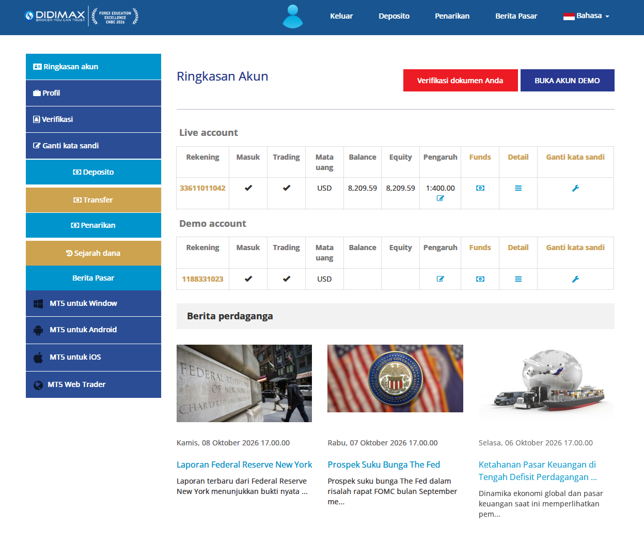This screenshot has width=644, height=541.
Task: Open Ringkasan akun sidebar item
Action: click(x=93, y=67)
